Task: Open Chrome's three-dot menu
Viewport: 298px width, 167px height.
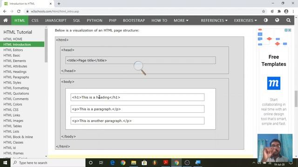Action: coord(293,11)
